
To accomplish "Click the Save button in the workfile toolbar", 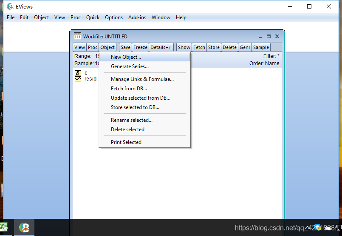I will tap(125, 47).
